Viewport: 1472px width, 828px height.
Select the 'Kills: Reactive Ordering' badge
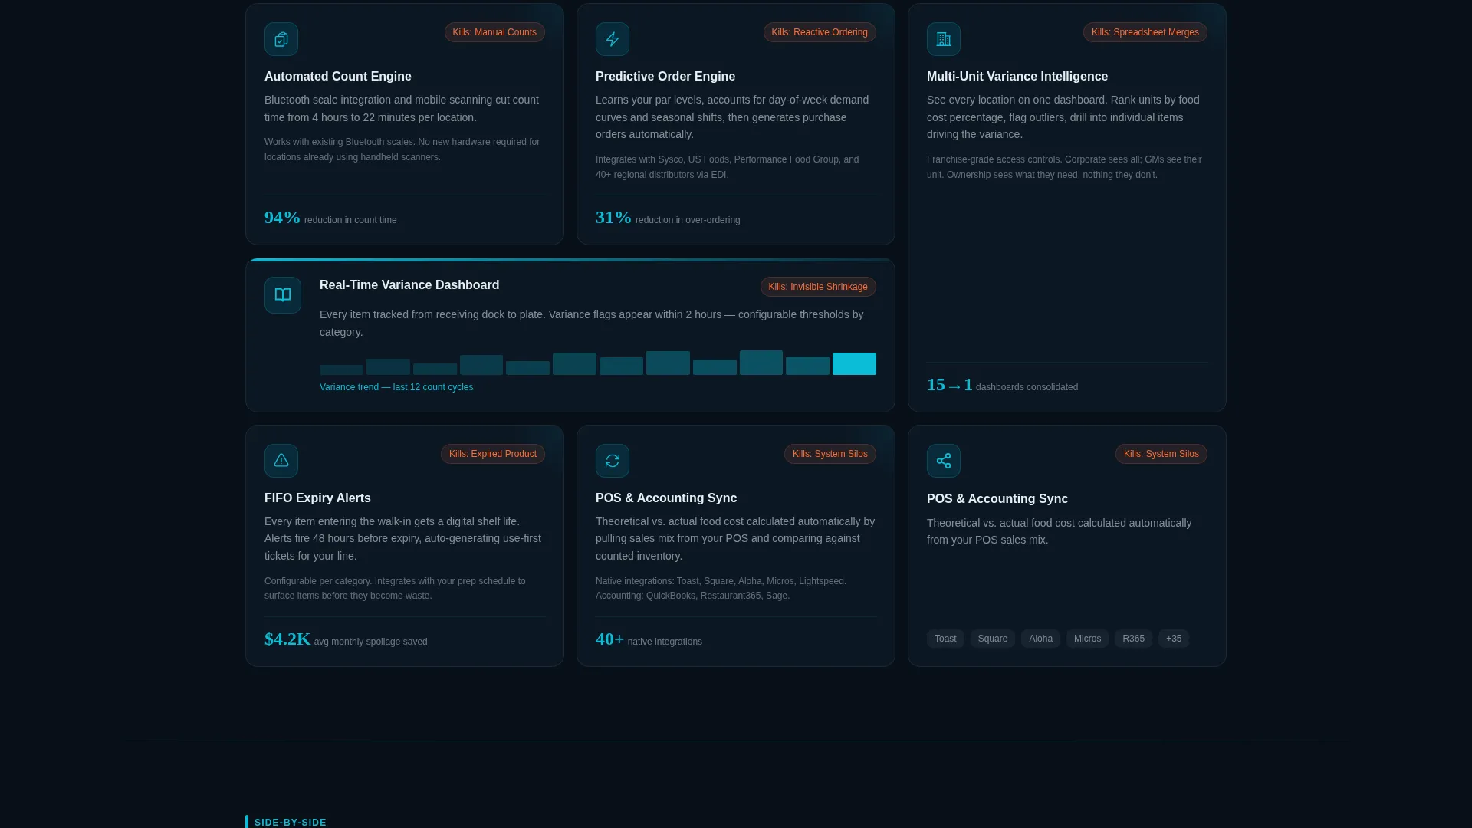click(820, 32)
